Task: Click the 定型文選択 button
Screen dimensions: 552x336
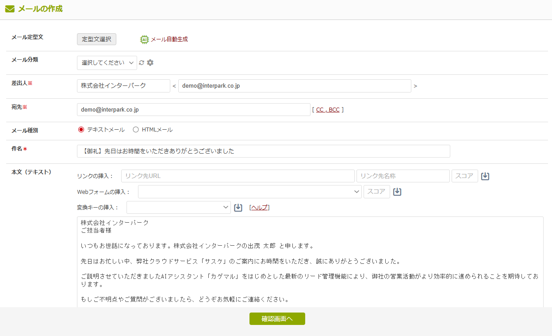Action: (96, 39)
